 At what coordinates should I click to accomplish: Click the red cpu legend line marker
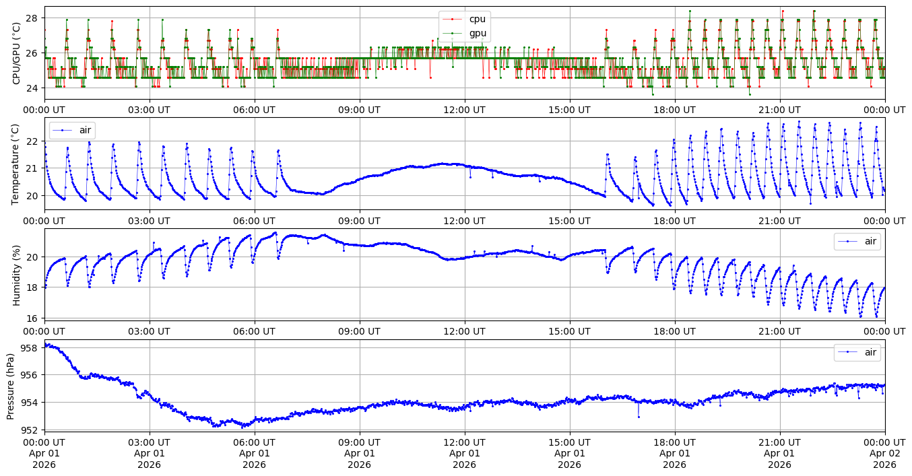pyautogui.click(x=453, y=19)
